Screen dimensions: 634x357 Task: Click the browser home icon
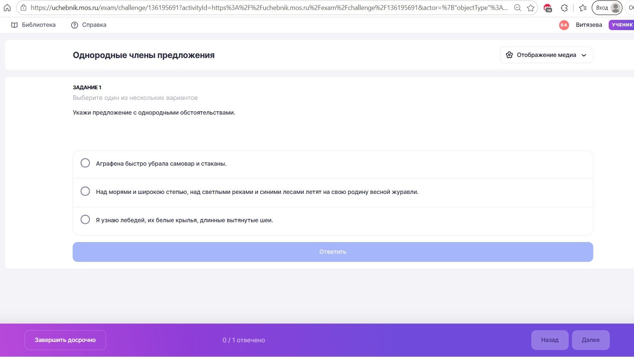(7, 8)
